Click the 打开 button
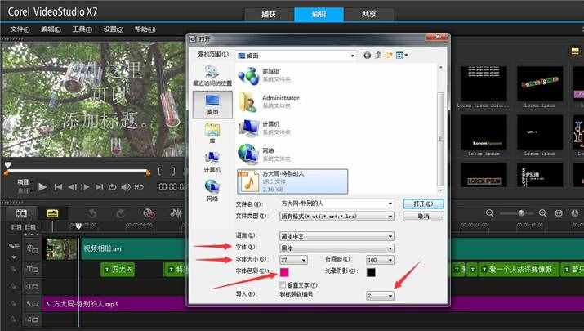This screenshot has height=331, width=584. (423, 204)
